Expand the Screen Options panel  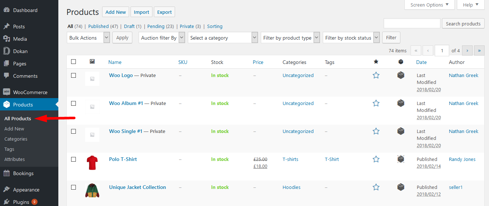pyautogui.click(x=430, y=5)
